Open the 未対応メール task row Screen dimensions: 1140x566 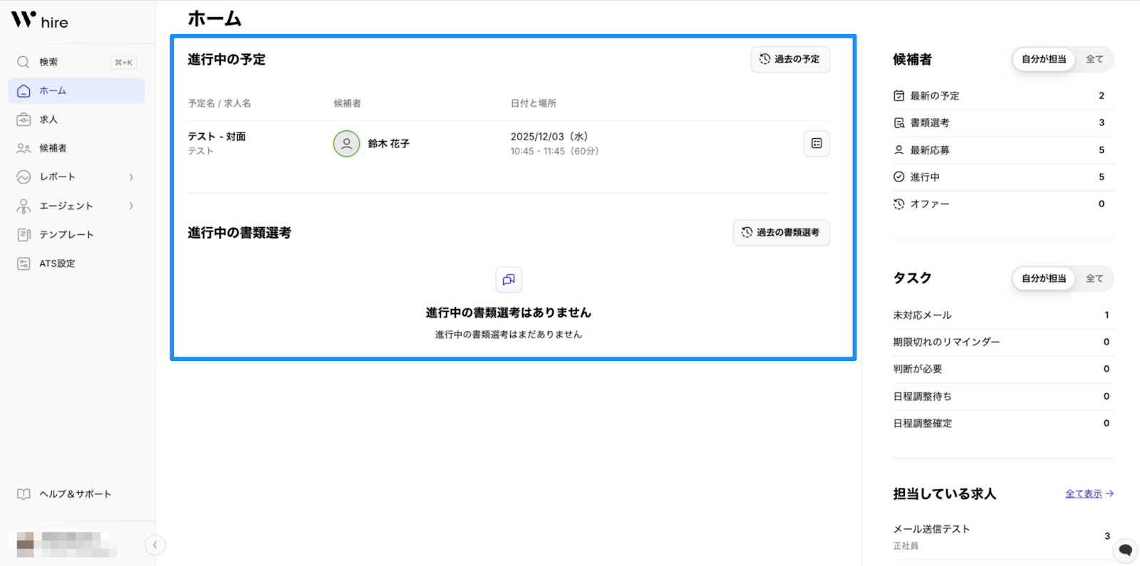coord(1001,315)
